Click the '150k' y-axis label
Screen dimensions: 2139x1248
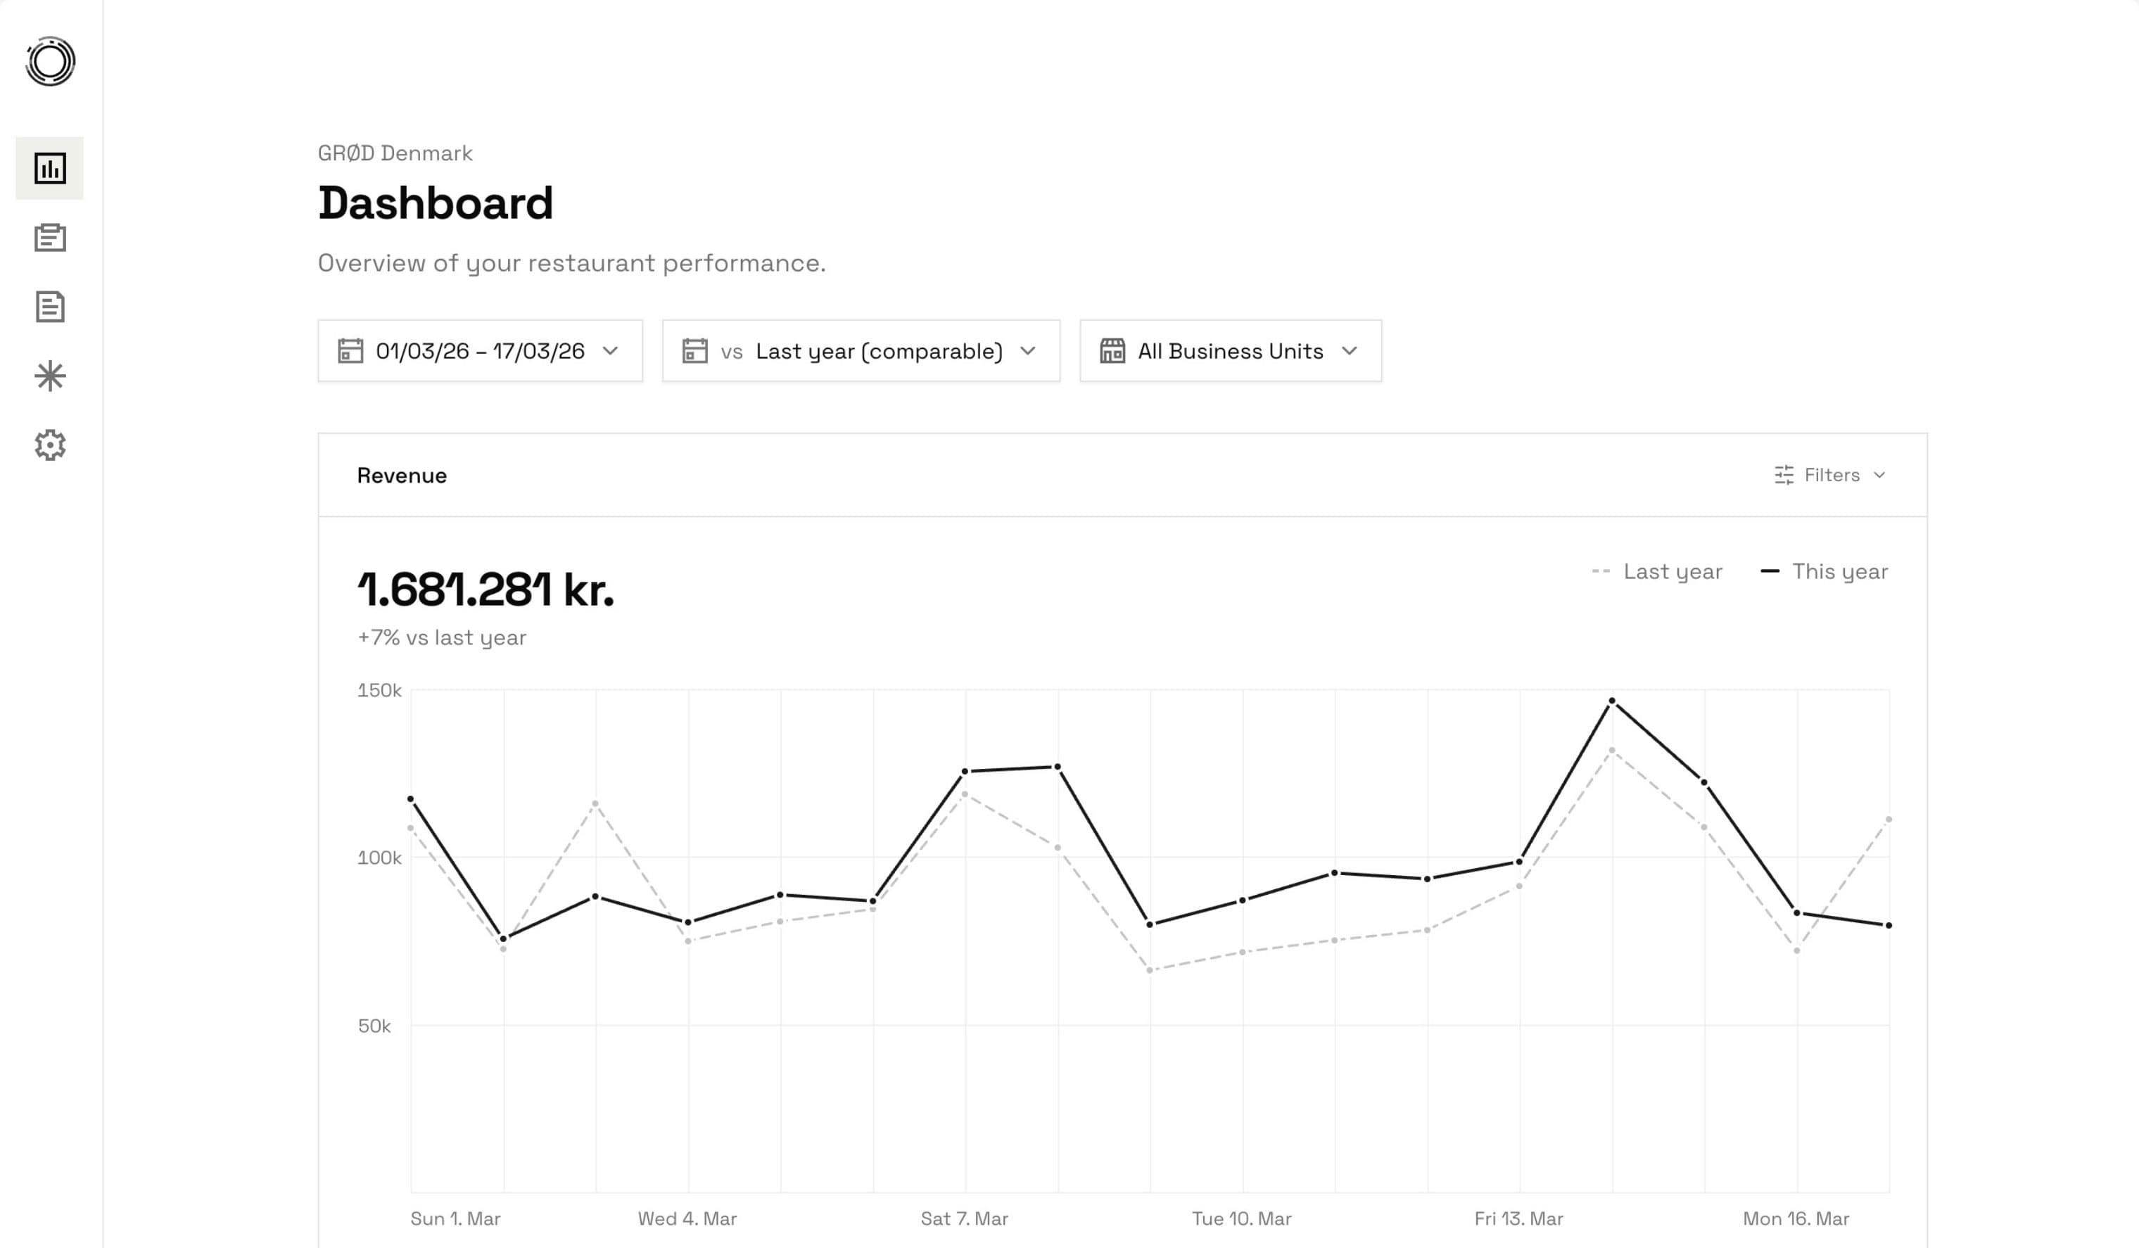379,689
